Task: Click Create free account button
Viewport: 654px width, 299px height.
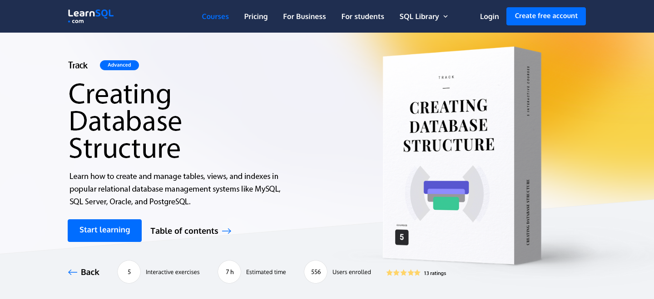Action: [546, 16]
